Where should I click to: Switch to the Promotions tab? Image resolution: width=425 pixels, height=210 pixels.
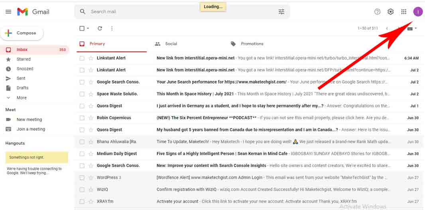click(x=252, y=44)
